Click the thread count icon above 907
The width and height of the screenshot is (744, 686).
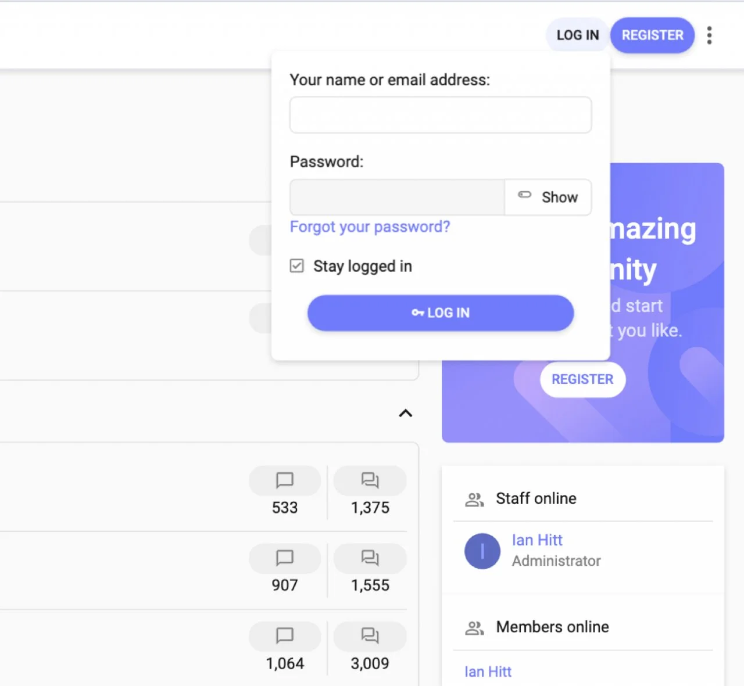coord(284,558)
